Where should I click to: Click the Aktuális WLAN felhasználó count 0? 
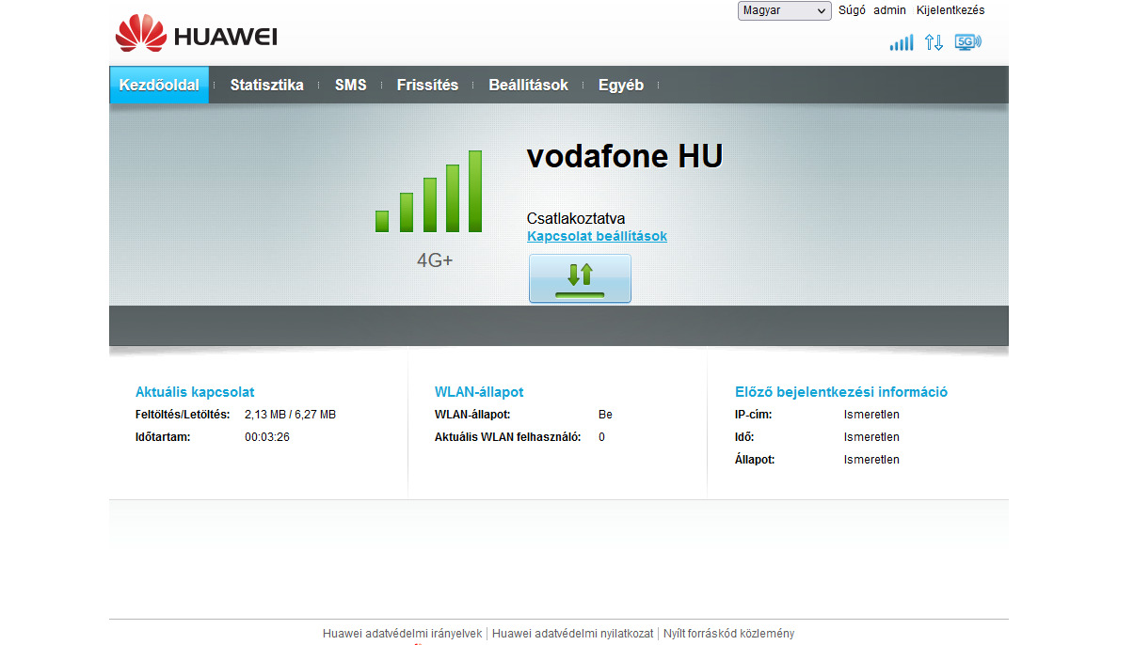coord(601,437)
